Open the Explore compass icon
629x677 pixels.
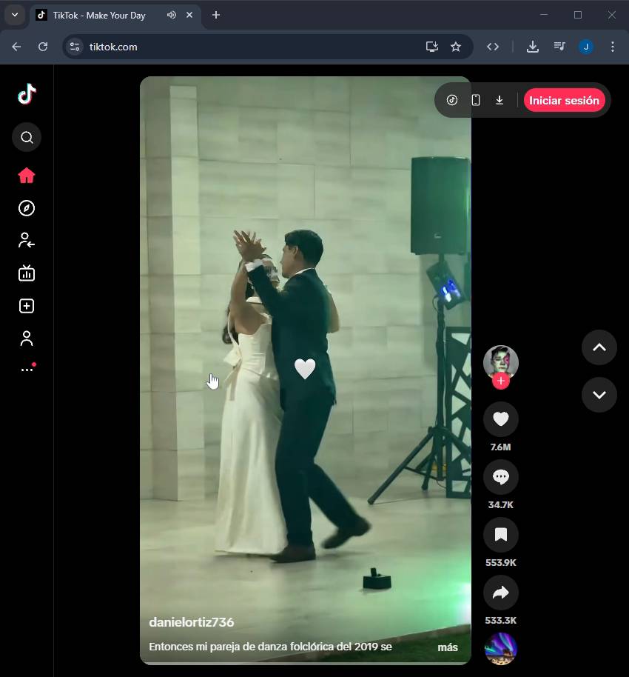(27, 208)
